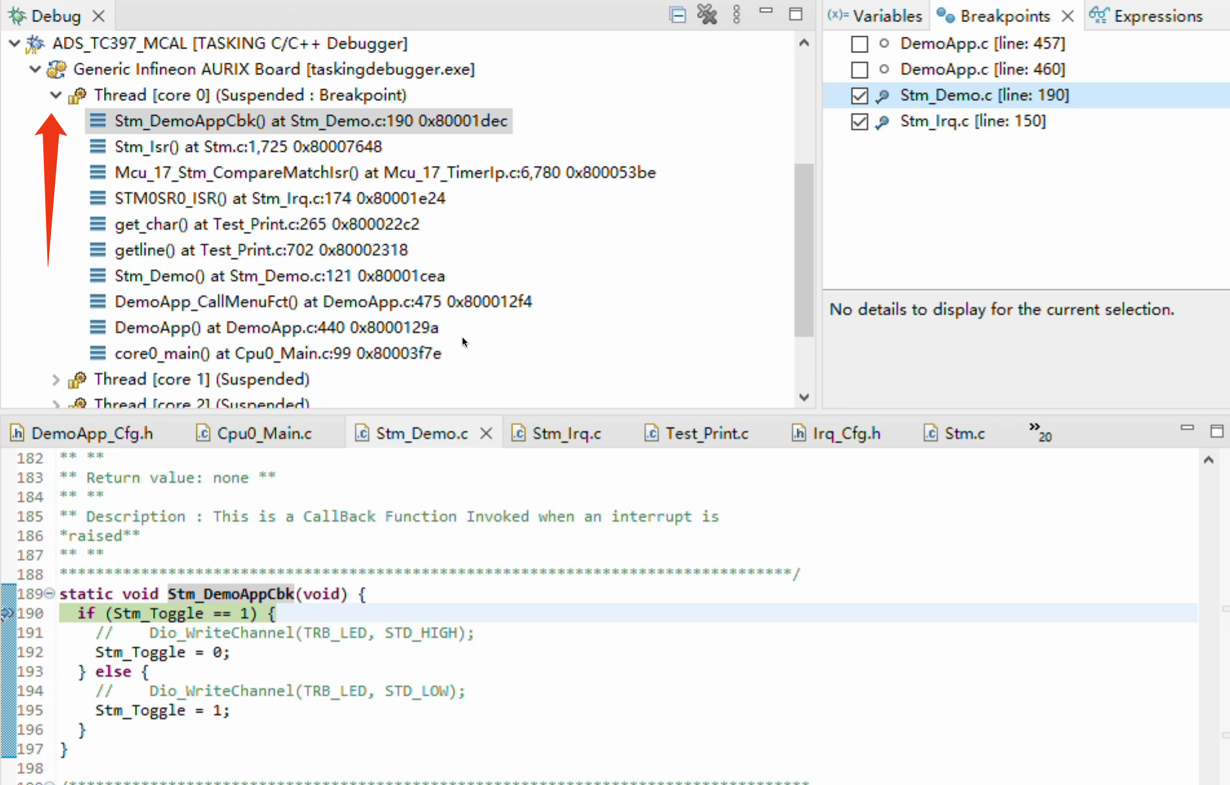Screen dimensions: 1230x785
Task: Open Stm_Irq.c editor tab
Action: (556, 433)
